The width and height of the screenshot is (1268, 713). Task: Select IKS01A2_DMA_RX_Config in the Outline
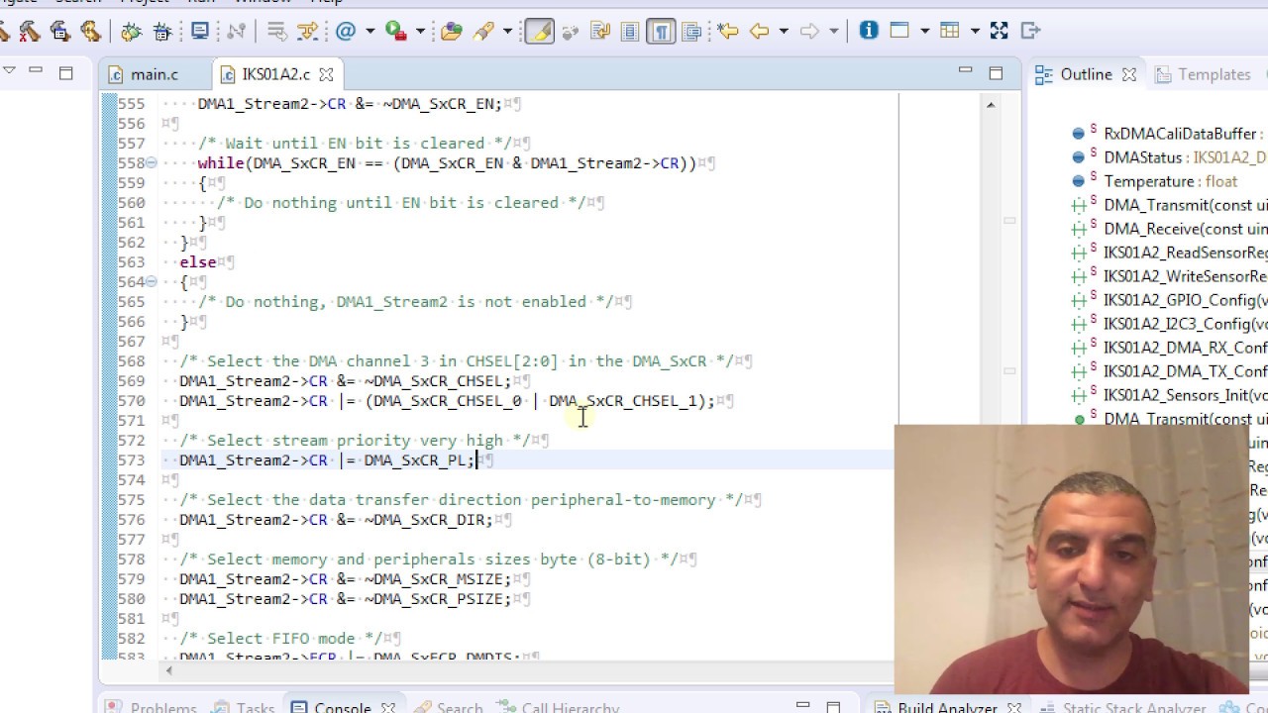point(1170,348)
